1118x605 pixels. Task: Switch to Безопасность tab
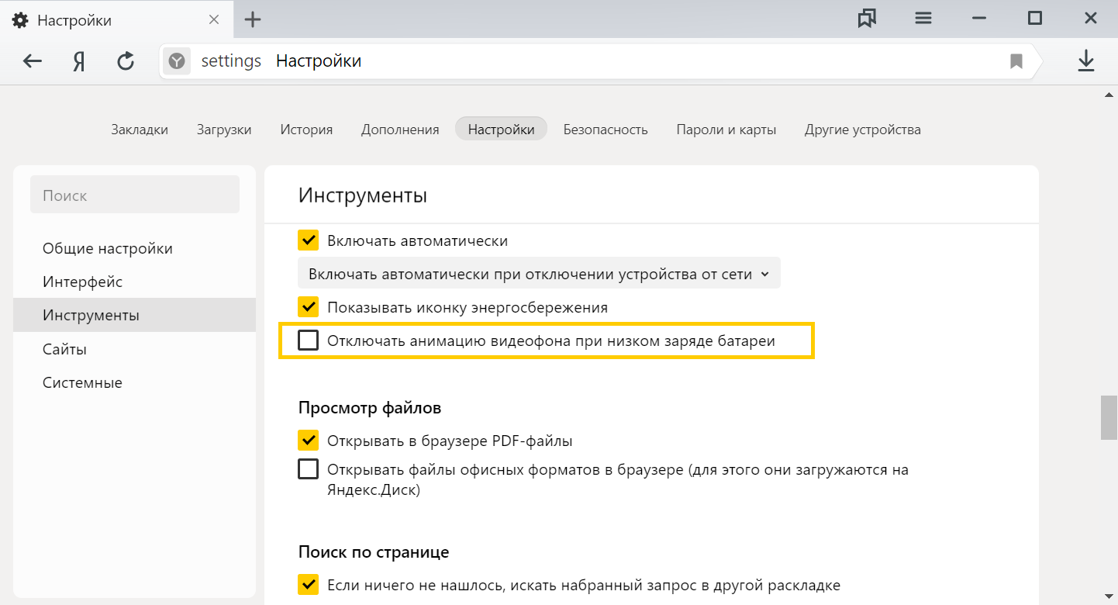click(x=606, y=130)
